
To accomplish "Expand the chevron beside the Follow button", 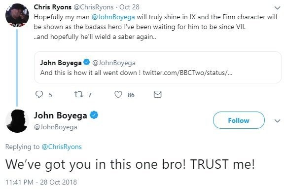I will [277, 121].
